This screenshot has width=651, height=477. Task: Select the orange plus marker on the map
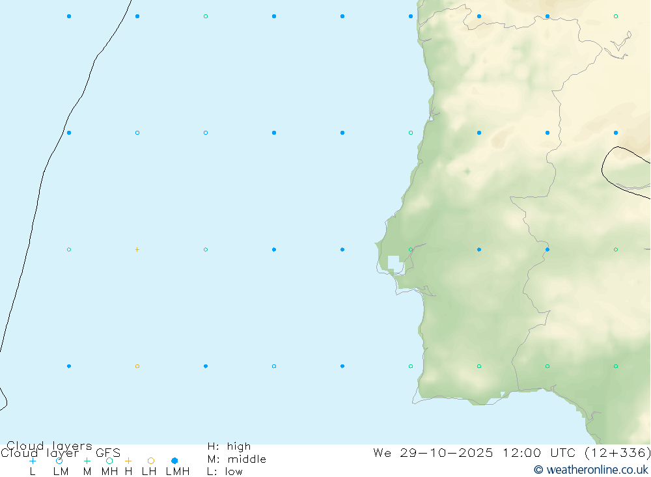137,249
